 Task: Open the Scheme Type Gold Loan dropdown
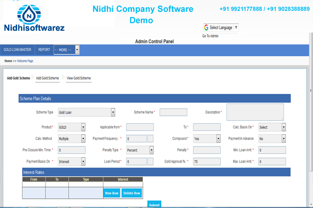(x=86, y=112)
